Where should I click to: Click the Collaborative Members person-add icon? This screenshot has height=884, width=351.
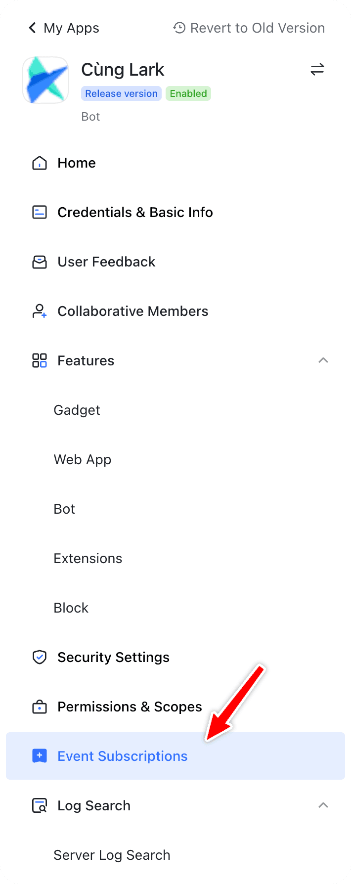[39, 311]
